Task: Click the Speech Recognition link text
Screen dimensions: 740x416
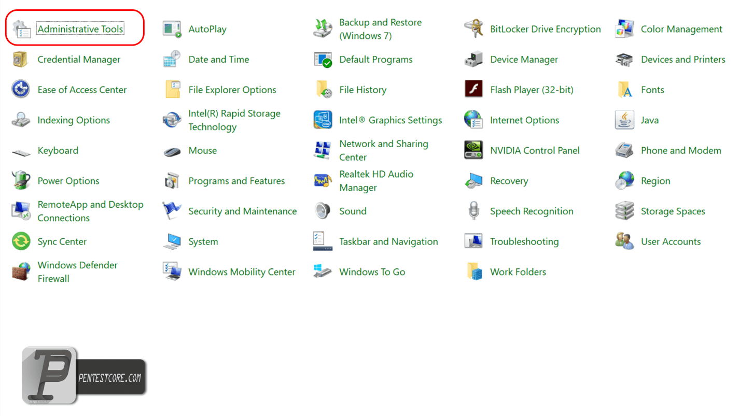Action: 532,211
